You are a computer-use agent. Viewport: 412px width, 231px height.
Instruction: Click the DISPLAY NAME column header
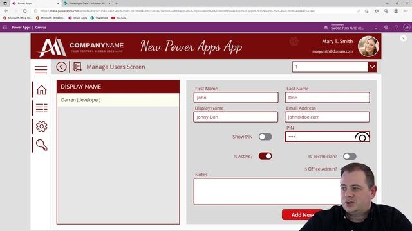pos(118,87)
